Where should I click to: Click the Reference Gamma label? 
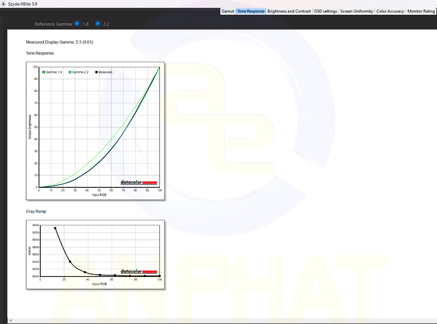click(53, 24)
